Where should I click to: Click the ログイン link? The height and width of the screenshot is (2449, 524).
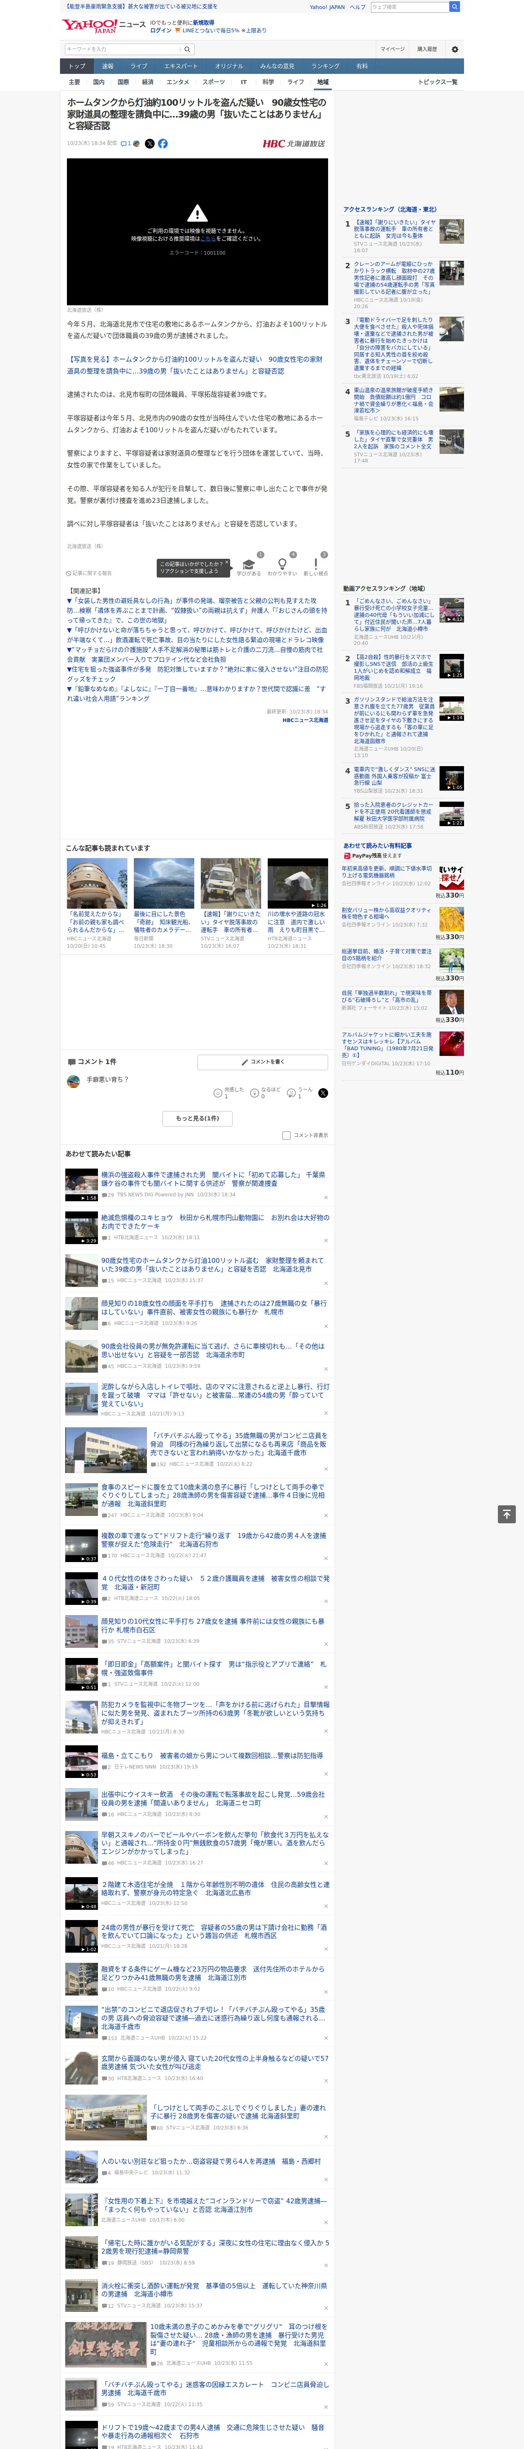161,31
